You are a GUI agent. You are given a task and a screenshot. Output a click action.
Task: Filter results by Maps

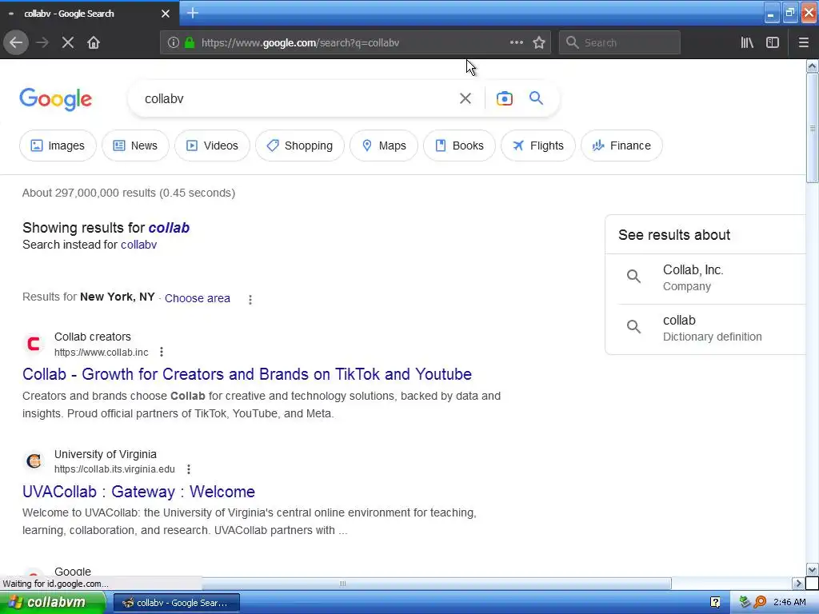(x=384, y=146)
